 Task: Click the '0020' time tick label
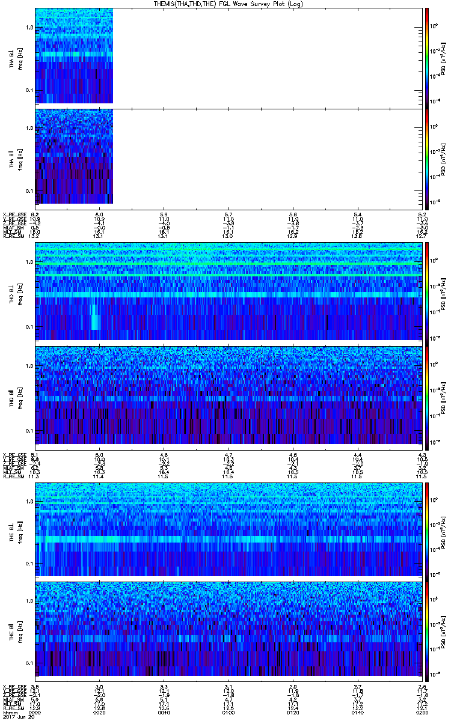point(100,712)
